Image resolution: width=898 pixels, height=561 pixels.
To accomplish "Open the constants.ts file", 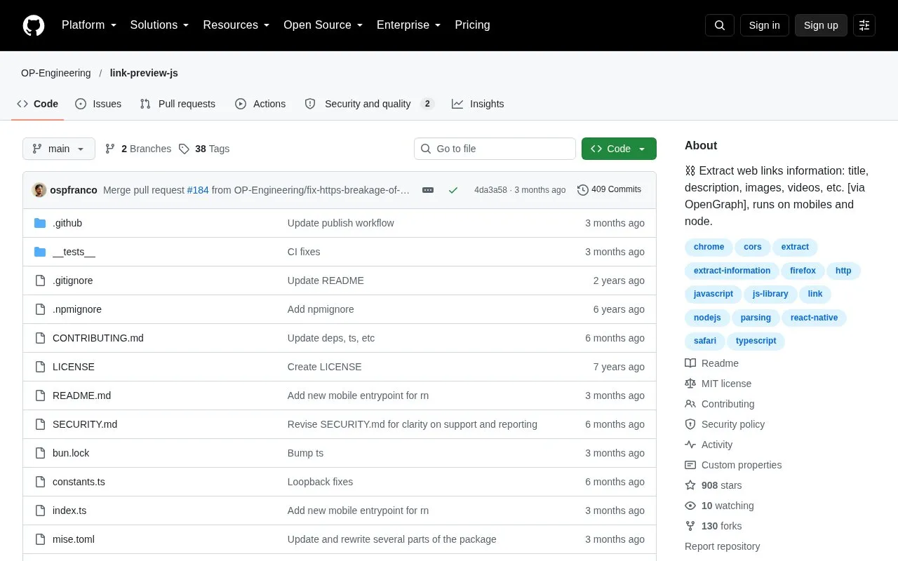I will pos(79,482).
